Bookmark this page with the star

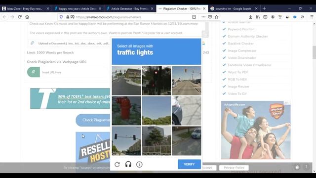point(216,17)
